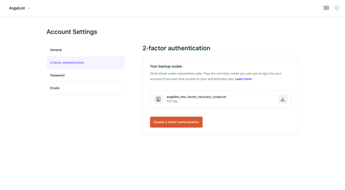Expand the AngelList dropdown chevron
Image resolution: width=345 pixels, height=190 pixels.
pos(29,8)
